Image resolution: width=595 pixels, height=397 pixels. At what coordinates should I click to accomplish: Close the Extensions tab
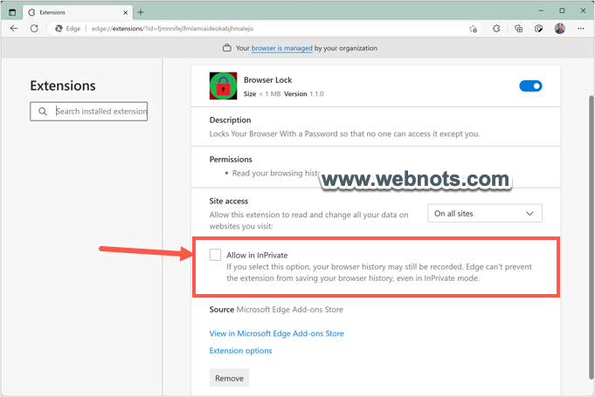point(125,12)
